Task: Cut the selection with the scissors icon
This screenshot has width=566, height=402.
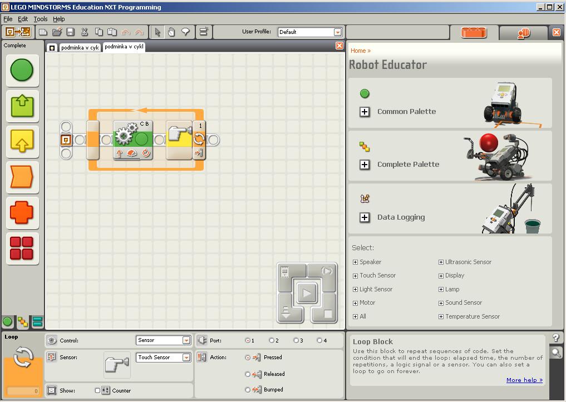Action: tap(85, 32)
